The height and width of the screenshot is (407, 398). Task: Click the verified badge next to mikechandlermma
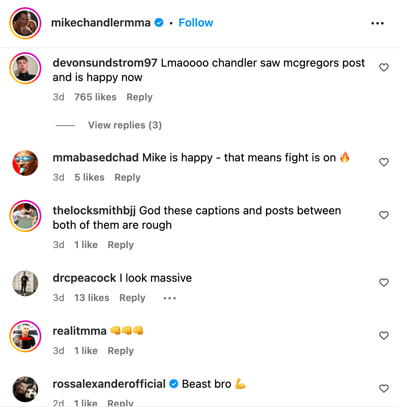tap(159, 23)
